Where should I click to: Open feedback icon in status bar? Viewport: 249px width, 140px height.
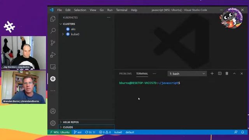[x=236, y=132]
